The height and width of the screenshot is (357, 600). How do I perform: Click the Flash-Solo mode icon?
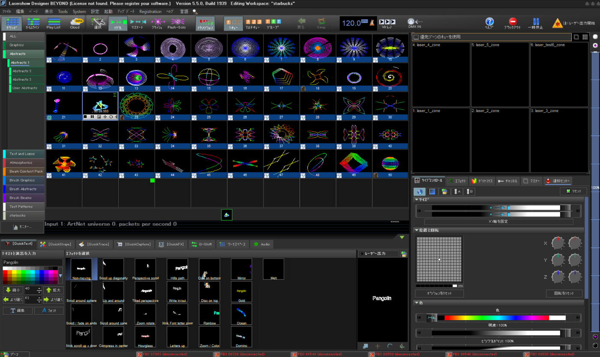[x=177, y=23]
